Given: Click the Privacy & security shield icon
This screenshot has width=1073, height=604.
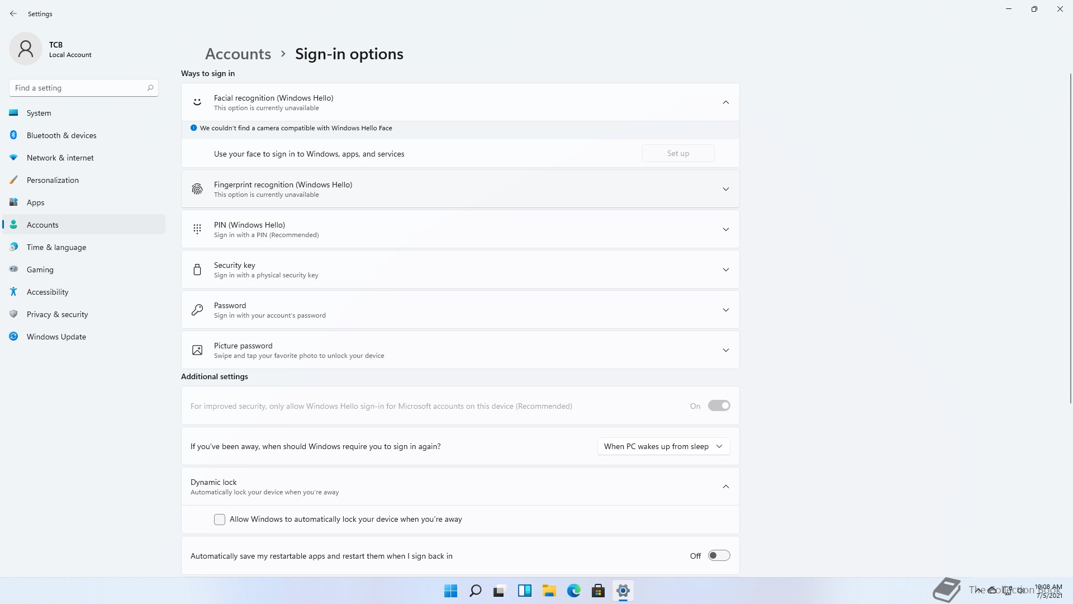Looking at the screenshot, I should point(13,314).
